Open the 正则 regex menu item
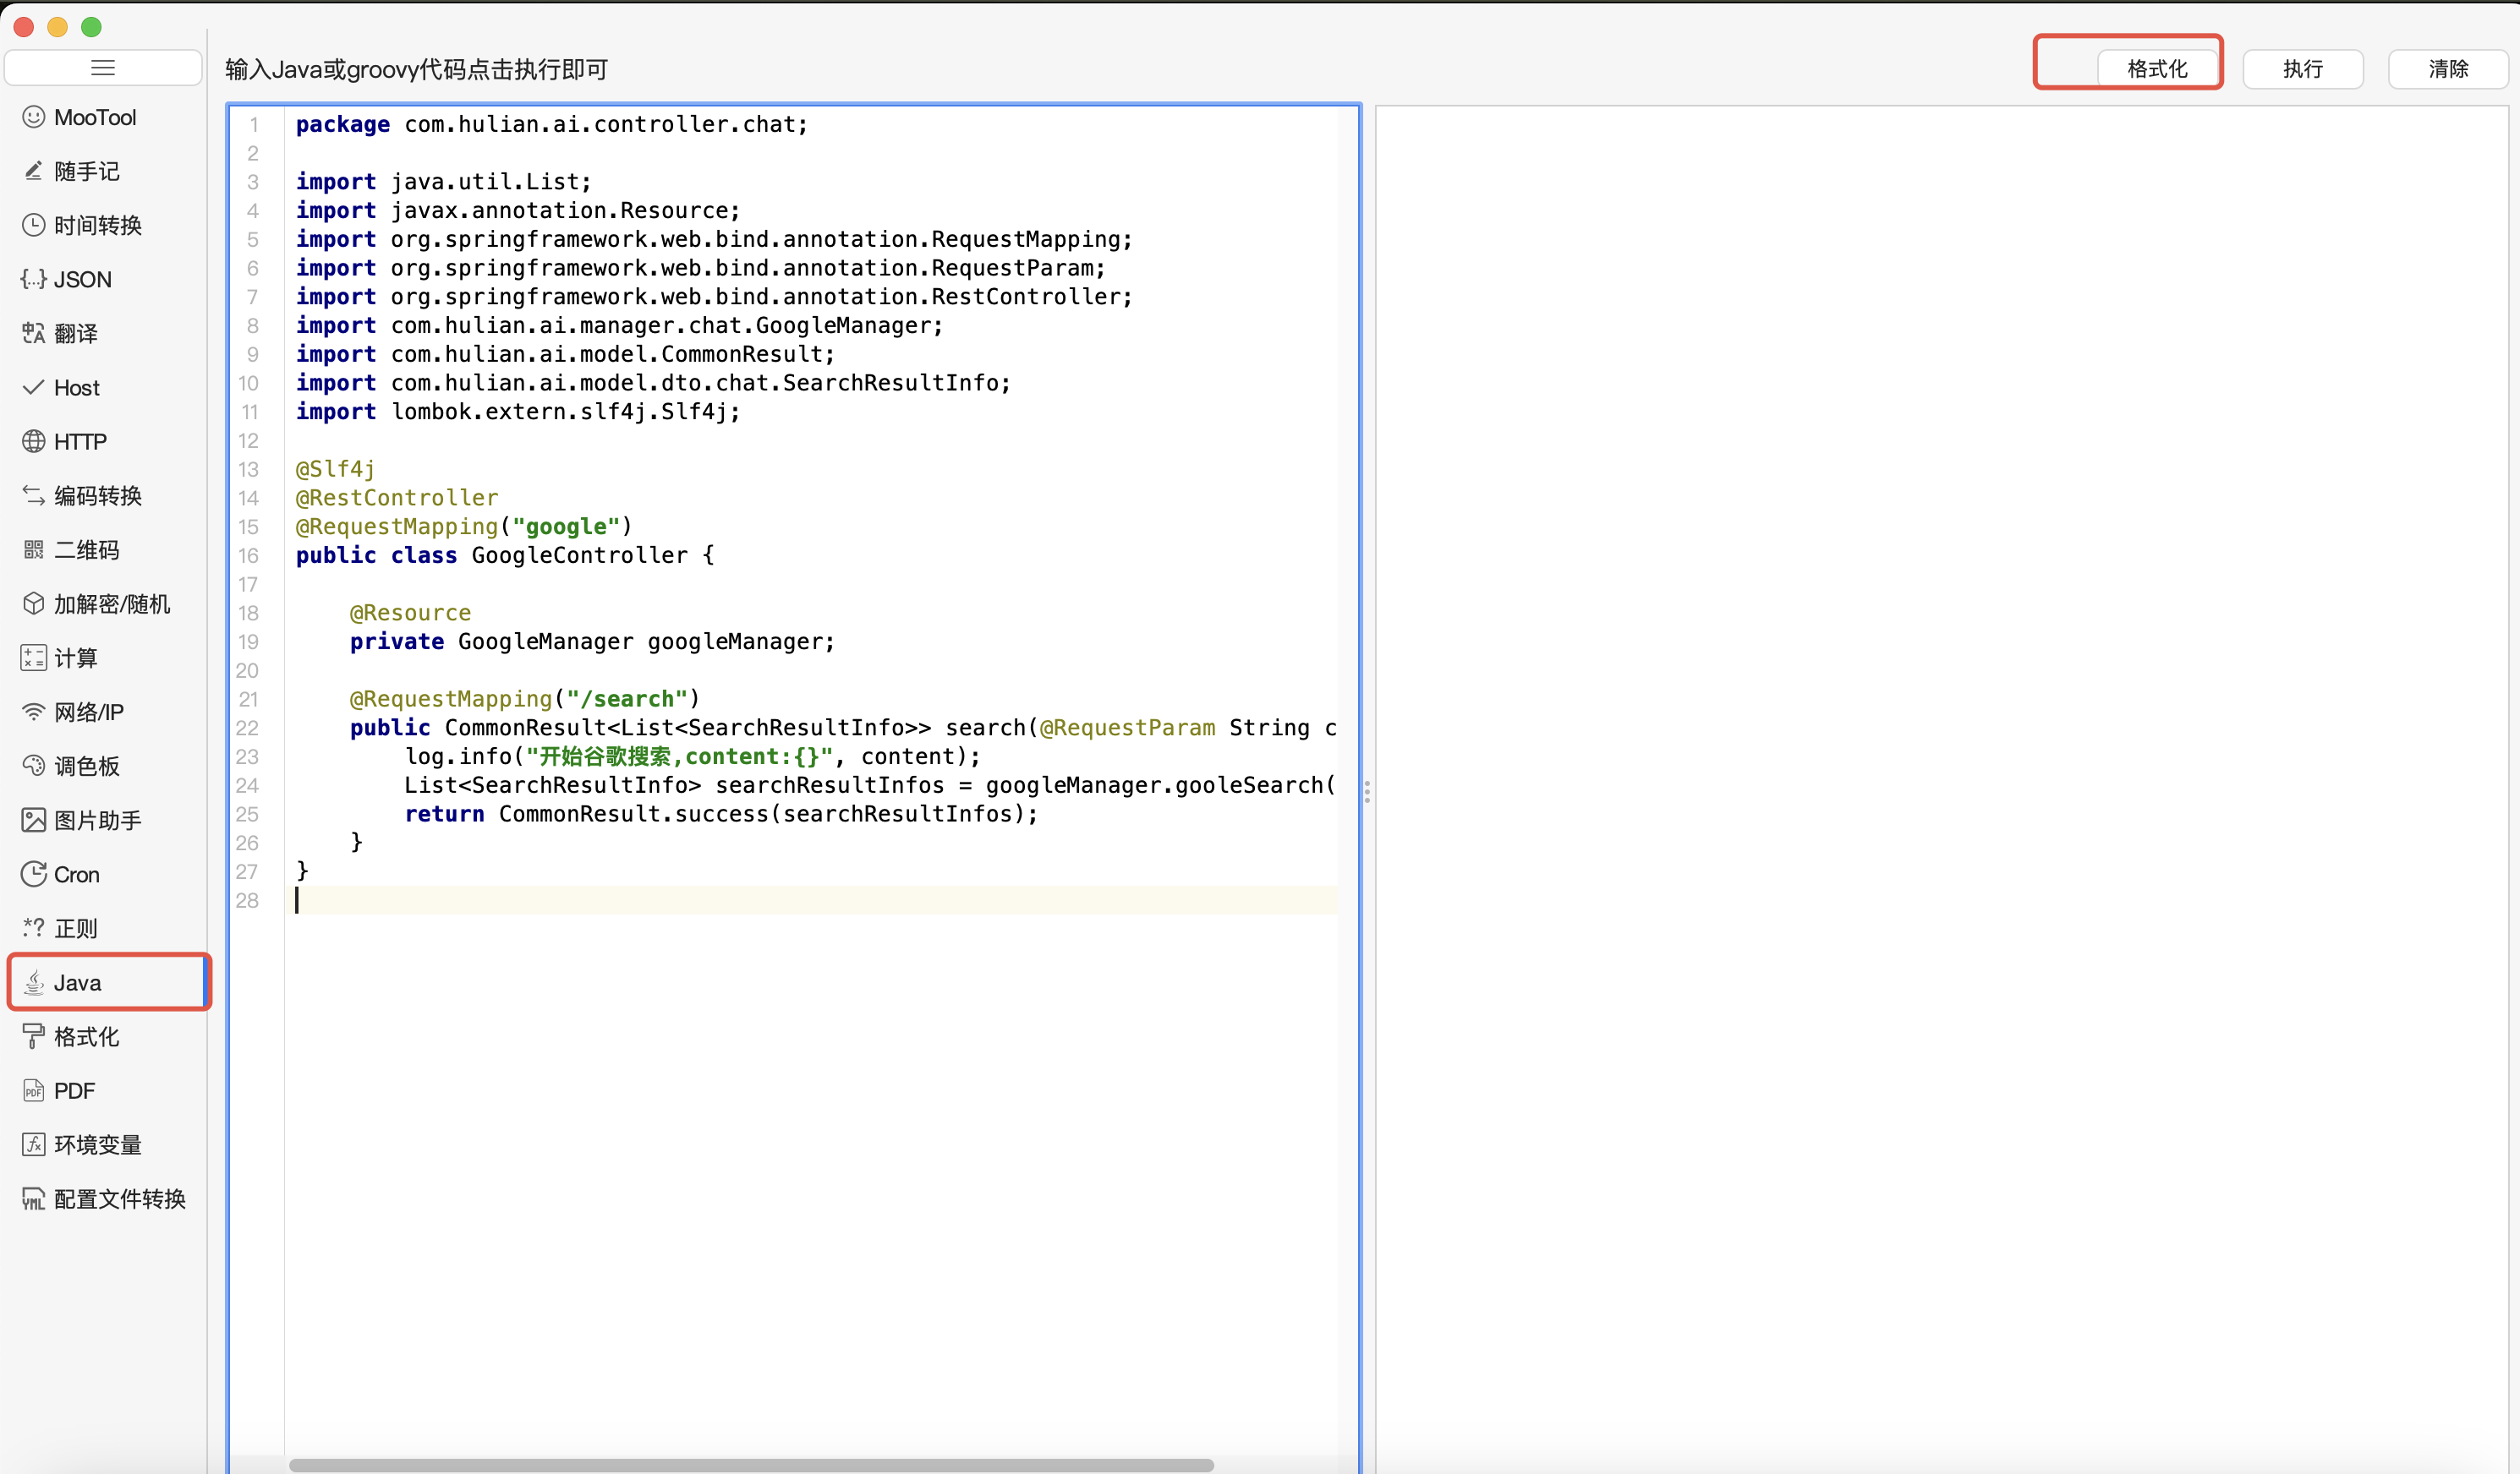 (x=75, y=928)
